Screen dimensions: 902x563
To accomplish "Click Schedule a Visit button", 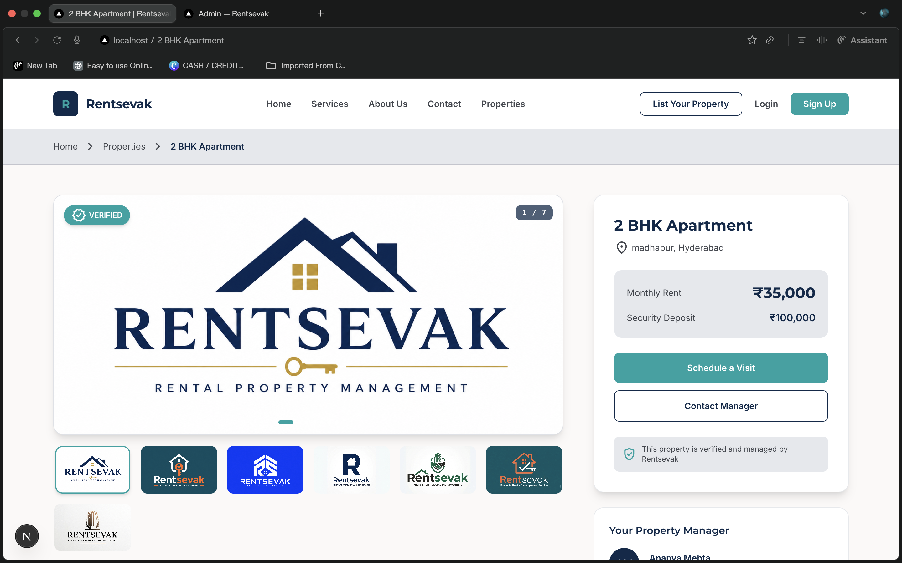I will 721,368.
